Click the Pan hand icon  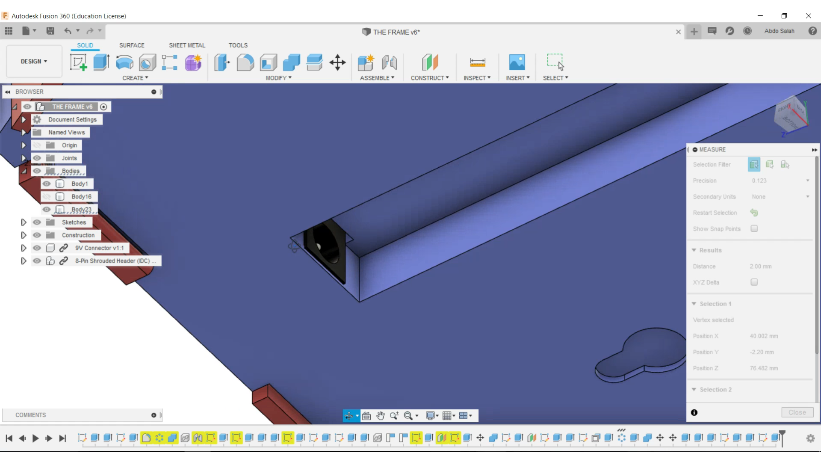(381, 416)
